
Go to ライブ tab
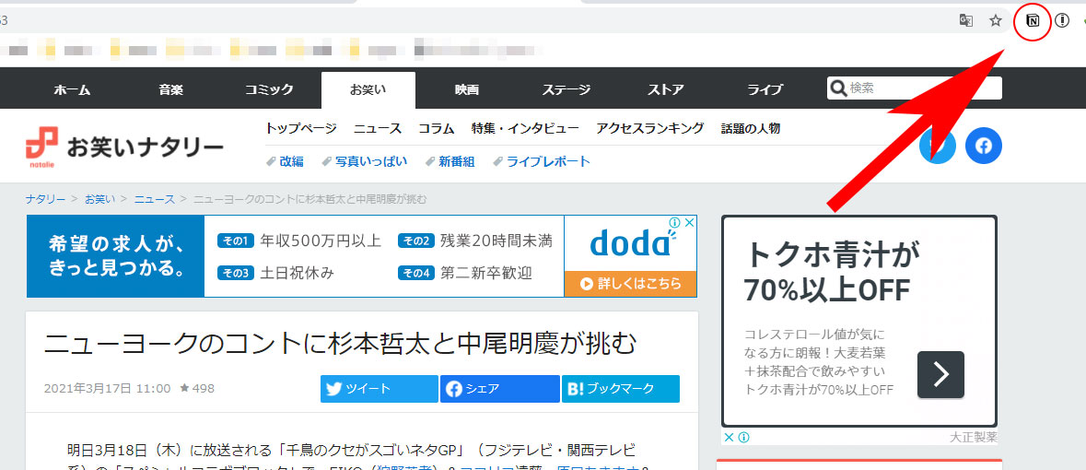765,89
